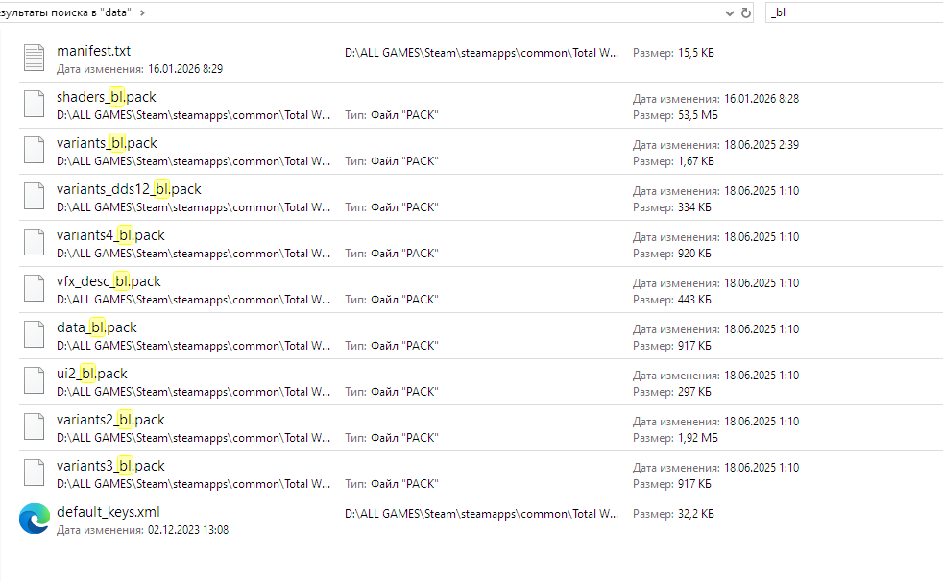Click variants_bl.pack date 18.06.2025 2:39

(762, 145)
